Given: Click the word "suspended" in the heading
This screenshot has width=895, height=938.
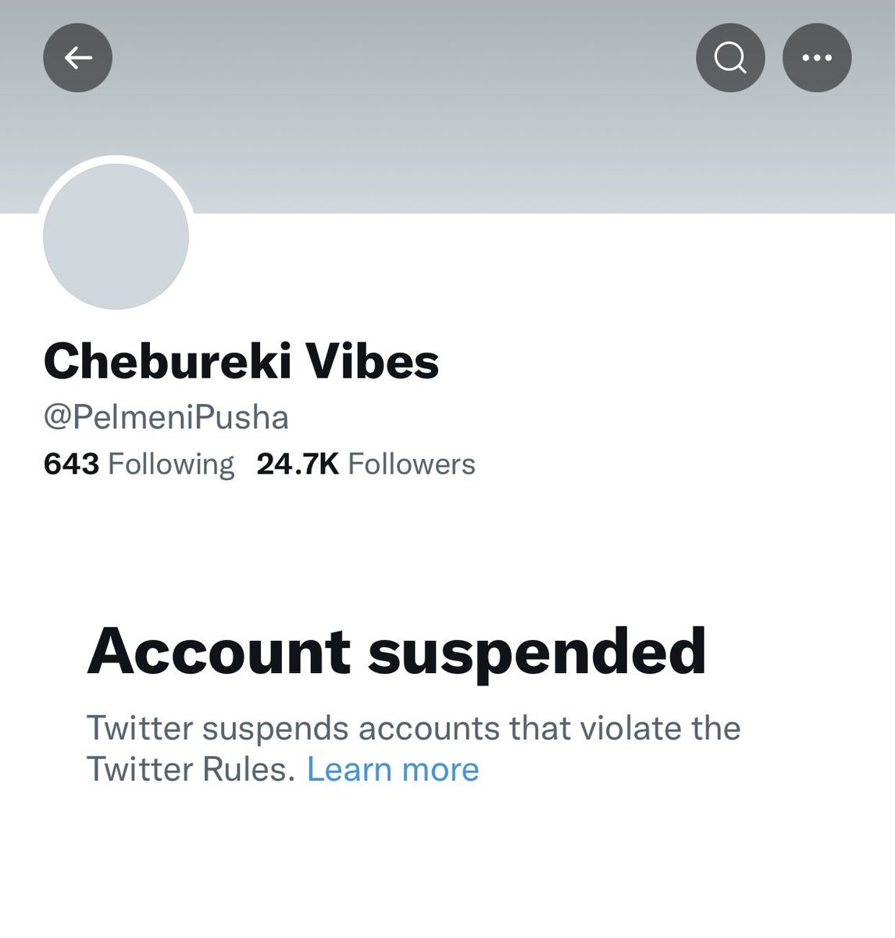Looking at the screenshot, I should (537, 653).
